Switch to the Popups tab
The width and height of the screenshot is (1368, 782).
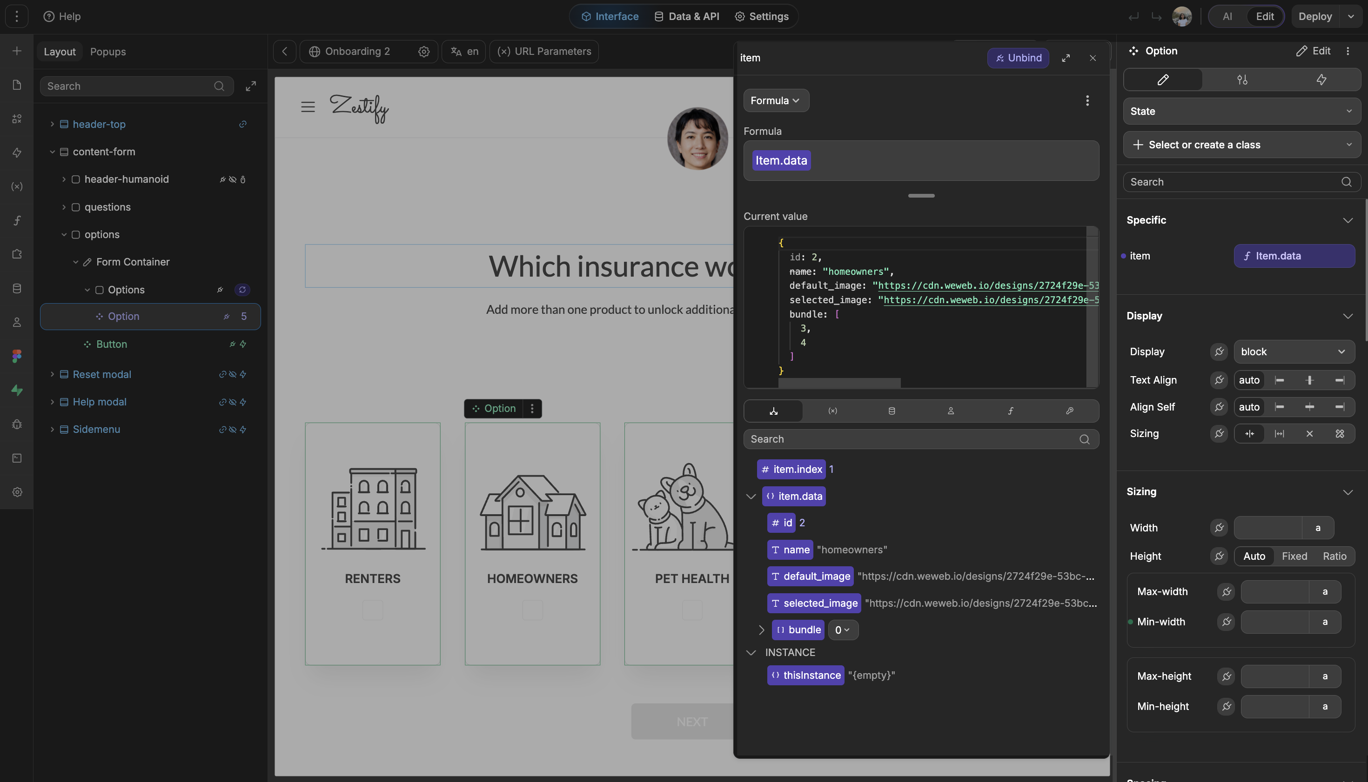tap(107, 52)
